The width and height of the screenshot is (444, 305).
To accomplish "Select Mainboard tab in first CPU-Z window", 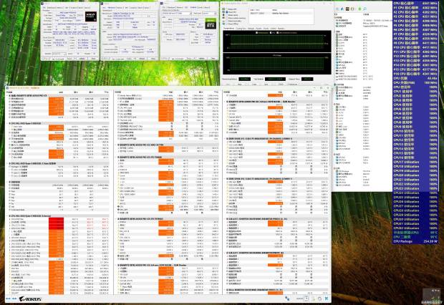I will coord(52,8).
